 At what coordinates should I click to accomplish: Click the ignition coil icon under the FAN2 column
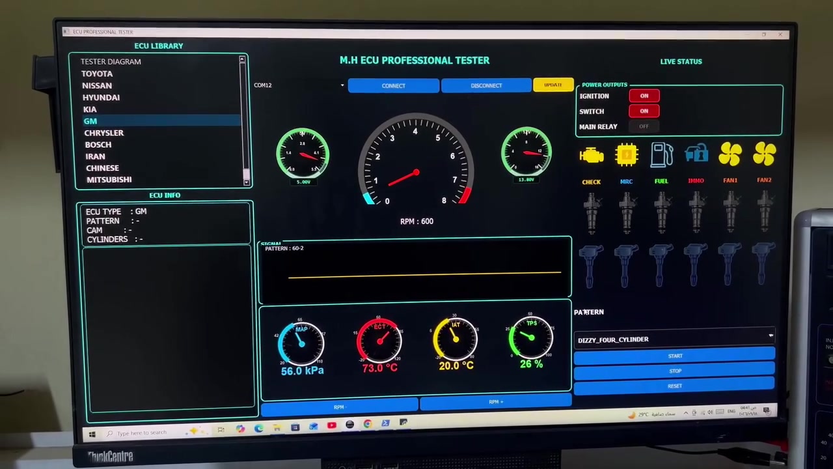coord(765,264)
